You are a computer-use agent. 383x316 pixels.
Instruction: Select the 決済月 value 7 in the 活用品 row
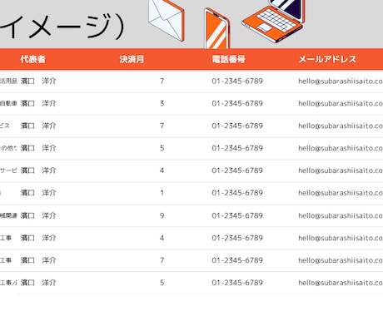(x=162, y=81)
